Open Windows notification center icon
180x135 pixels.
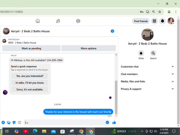174,131
